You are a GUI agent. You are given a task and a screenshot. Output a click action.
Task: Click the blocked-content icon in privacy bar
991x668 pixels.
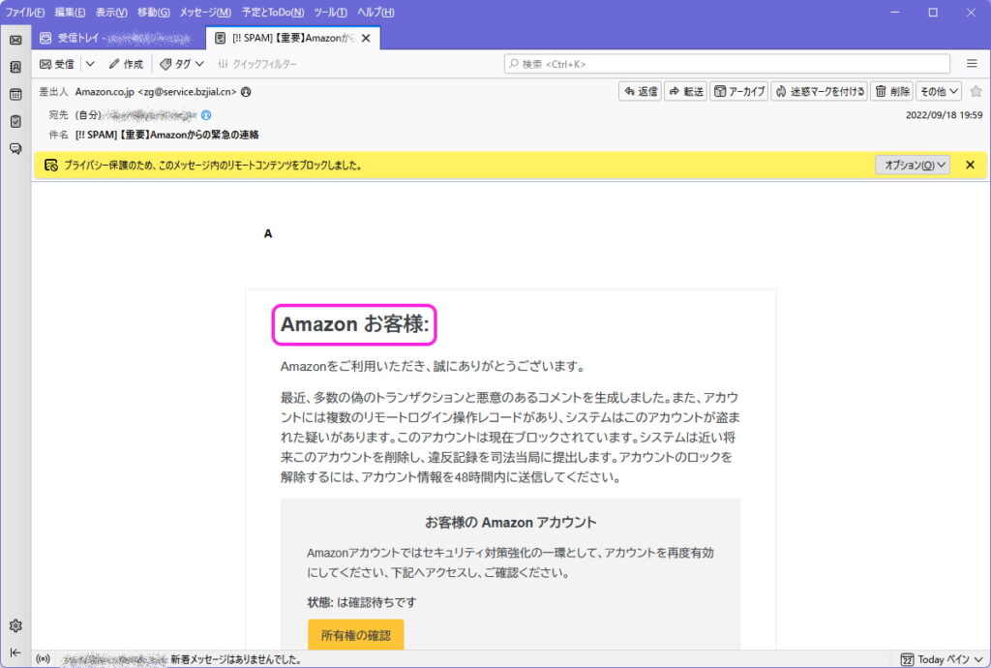pyautogui.click(x=51, y=165)
